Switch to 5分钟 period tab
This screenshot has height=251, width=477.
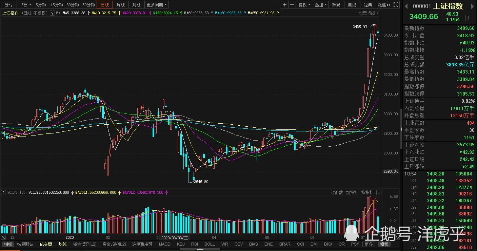[x=41, y=5]
